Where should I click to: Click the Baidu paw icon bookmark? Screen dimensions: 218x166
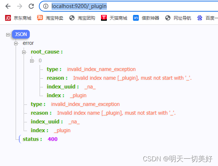tap(200, 18)
